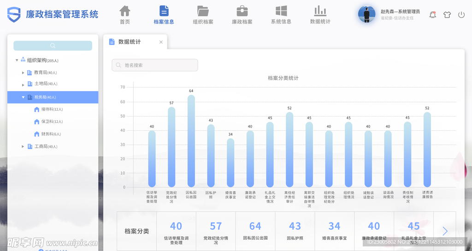Click the notification bell icon
472x251 pixels.
pos(432,14)
